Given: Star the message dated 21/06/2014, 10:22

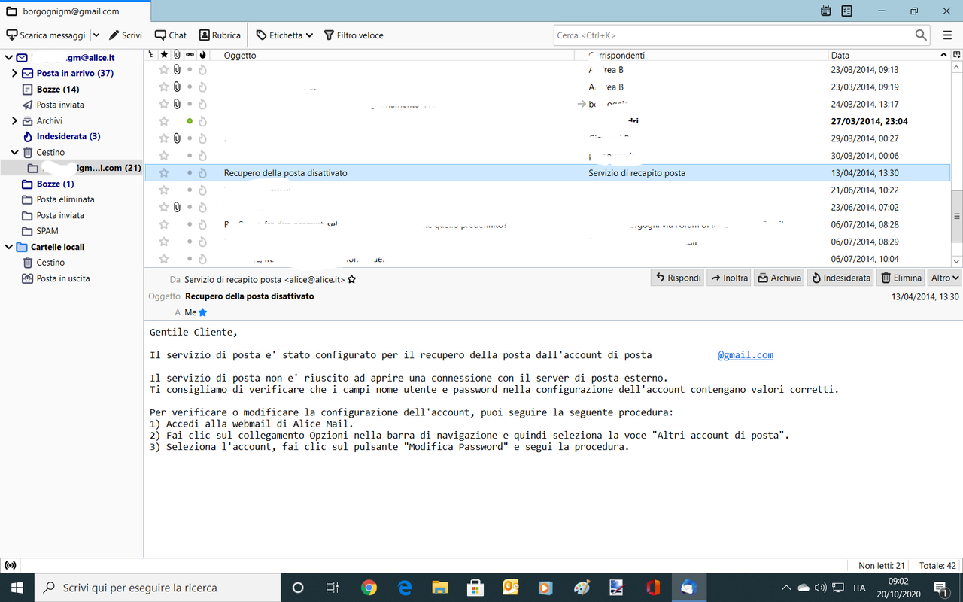Looking at the screenshot, I should click(164, 190).
